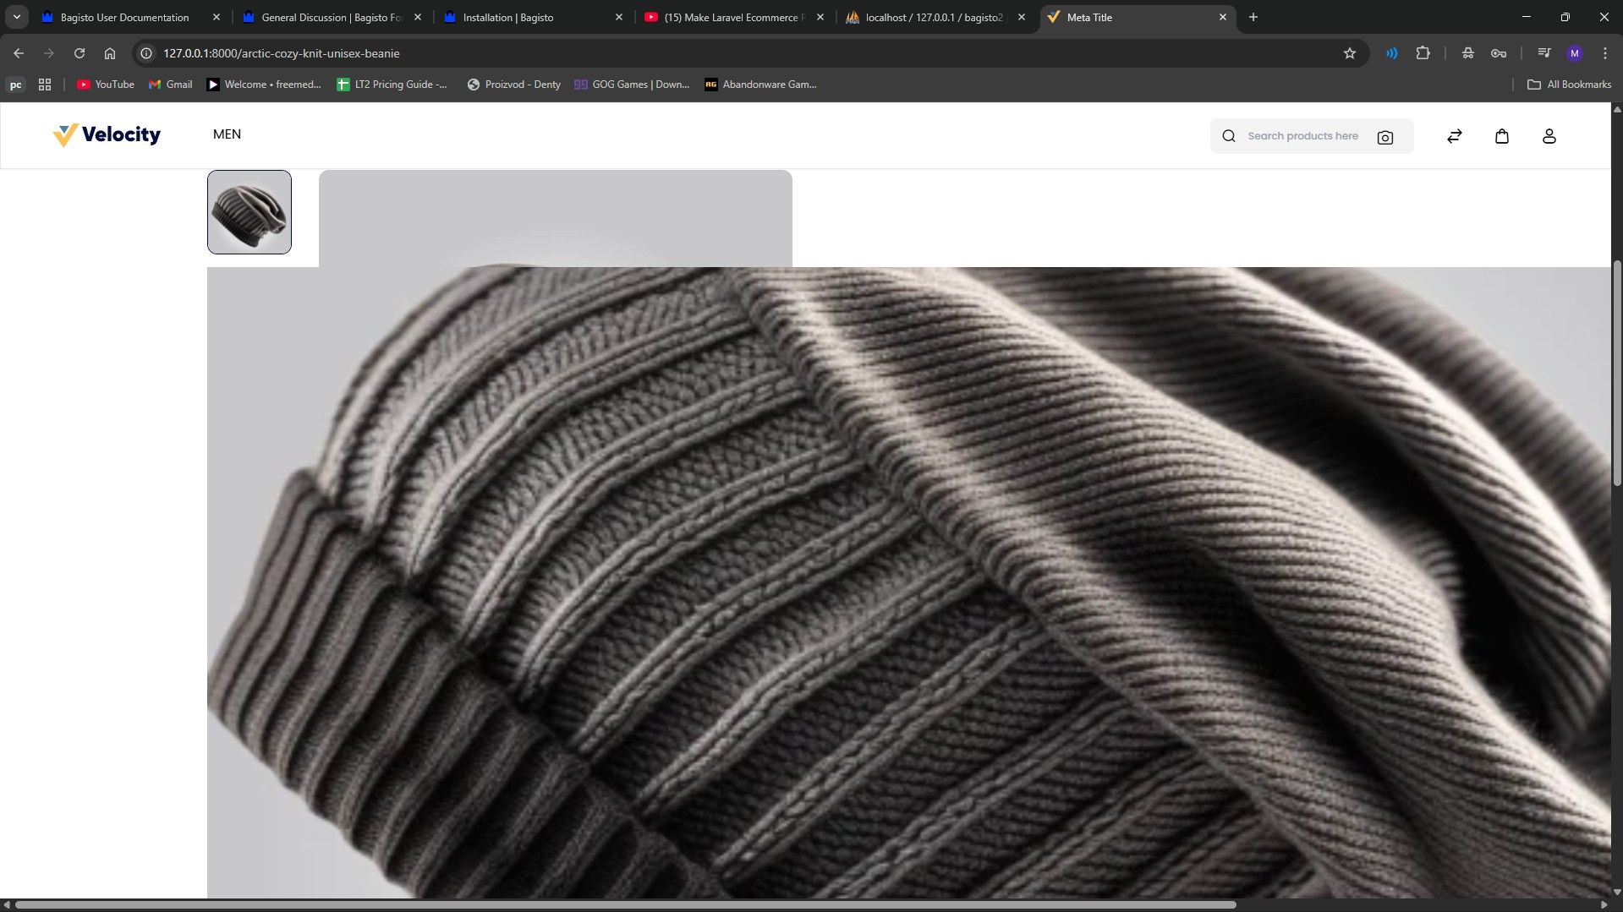Click the search magnifier icon

[x=1228, y=136]
